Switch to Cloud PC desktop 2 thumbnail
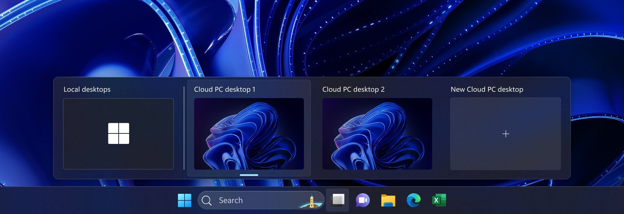 [x=377, y=134]
